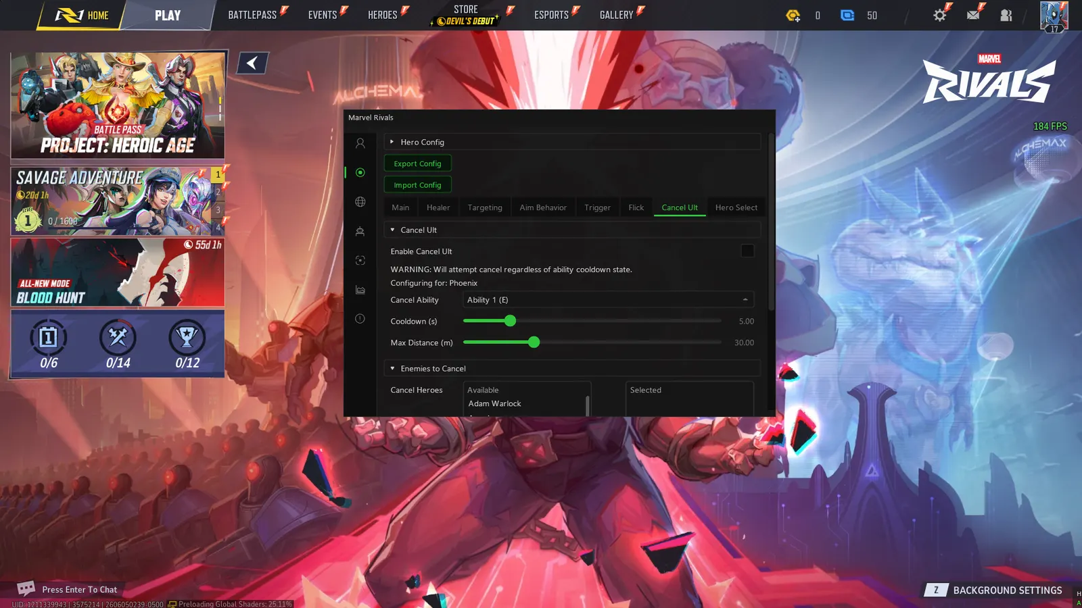Open the scan-frame icon in overlay sidebar
The width and height of the screenshot is (1082, 608).
(360, 260)
